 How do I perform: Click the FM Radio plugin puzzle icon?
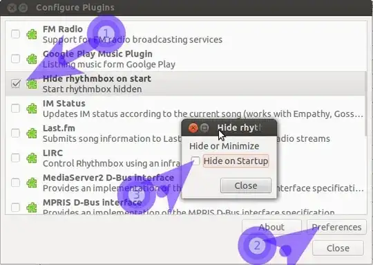[x=32, y=34]
